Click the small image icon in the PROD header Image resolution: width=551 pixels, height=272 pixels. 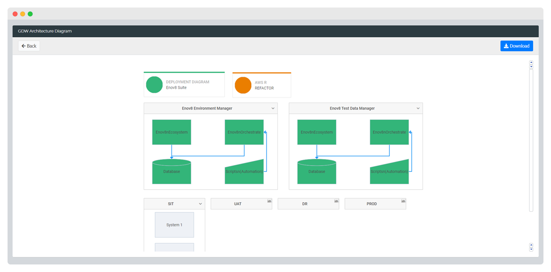403,201
